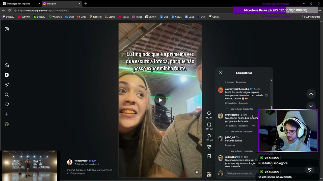Open notifications heart in the sidebar
Viewport: 323px width, 181px height.
point(7,104)
